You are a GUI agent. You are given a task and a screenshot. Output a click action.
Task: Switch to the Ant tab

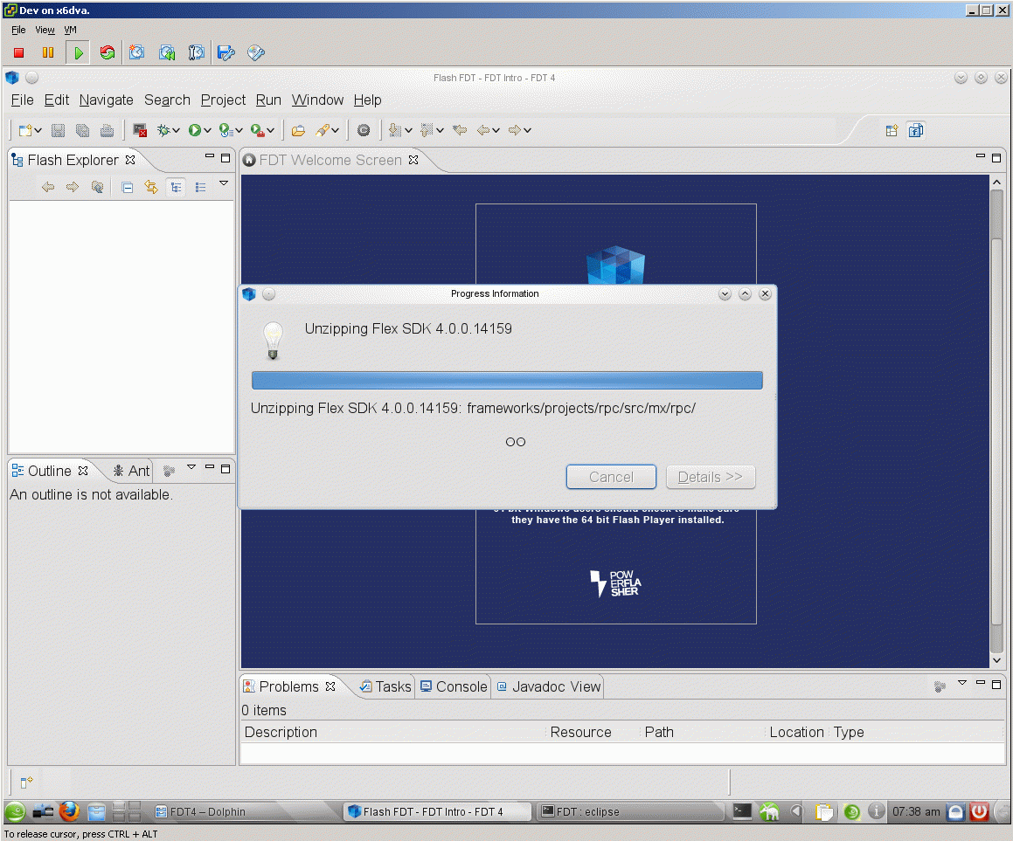tap(131, 472)
